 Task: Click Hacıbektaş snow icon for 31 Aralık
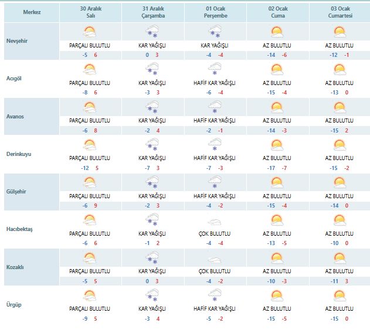click(152, 220)
